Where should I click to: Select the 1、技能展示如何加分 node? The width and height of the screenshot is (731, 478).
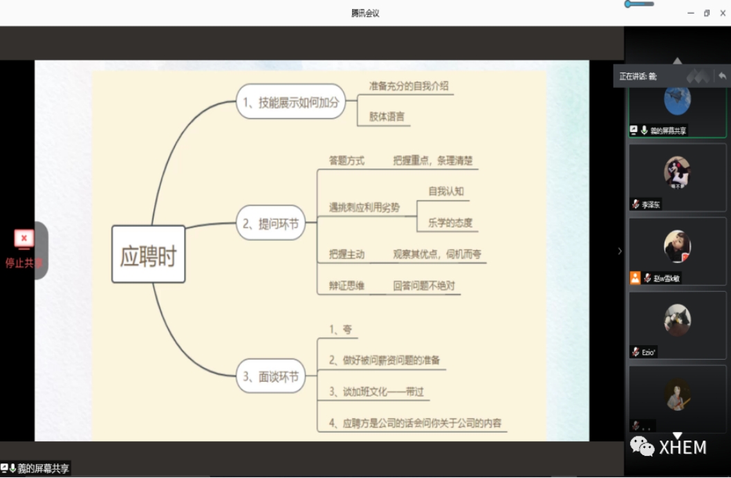(290, 102)
